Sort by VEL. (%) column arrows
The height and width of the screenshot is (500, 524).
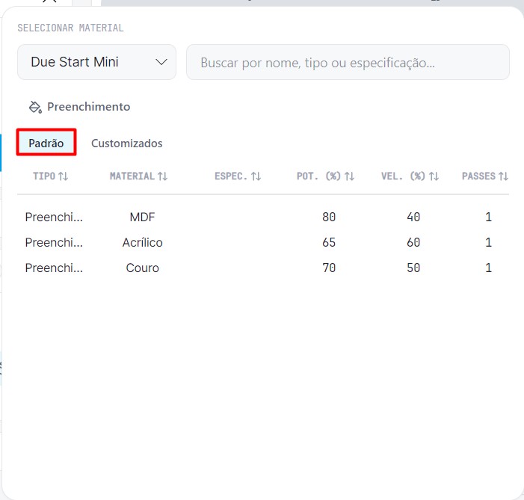434,176
